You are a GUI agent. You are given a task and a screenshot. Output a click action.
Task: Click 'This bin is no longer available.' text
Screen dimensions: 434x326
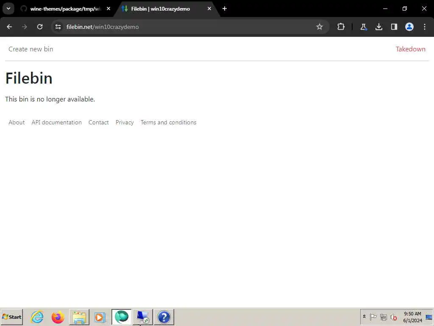pyautogui.click(x=50, y=99)
